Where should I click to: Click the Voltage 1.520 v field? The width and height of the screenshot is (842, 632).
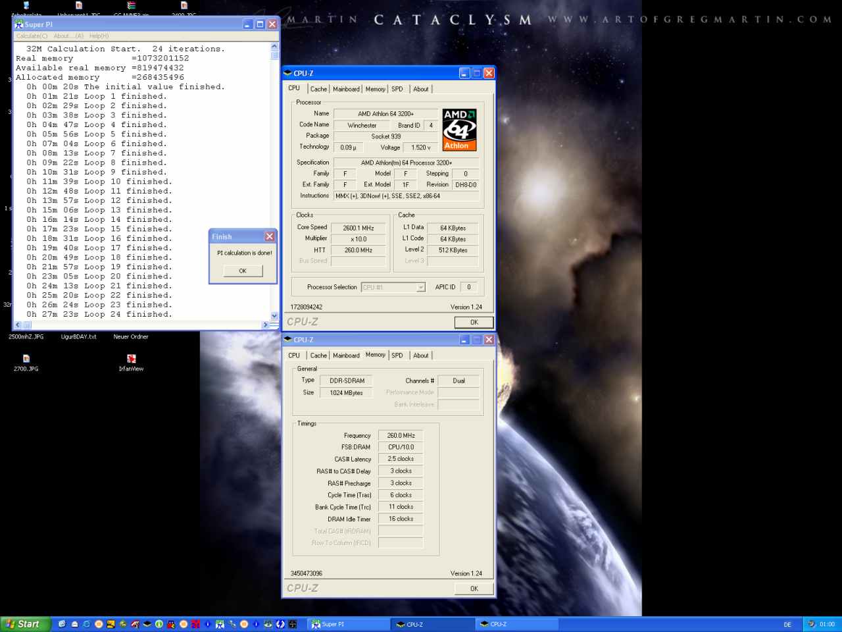point(421,147)
